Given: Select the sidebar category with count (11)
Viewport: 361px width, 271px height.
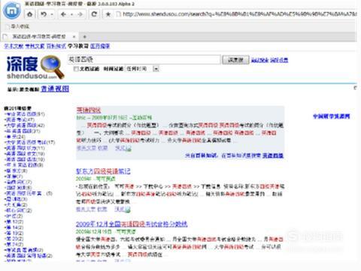Looking at the screenshot, I should (x=25, y=148).
